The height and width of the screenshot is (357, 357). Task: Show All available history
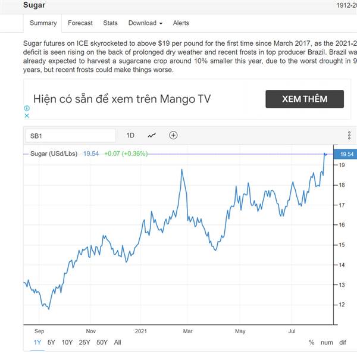[117, 343]
